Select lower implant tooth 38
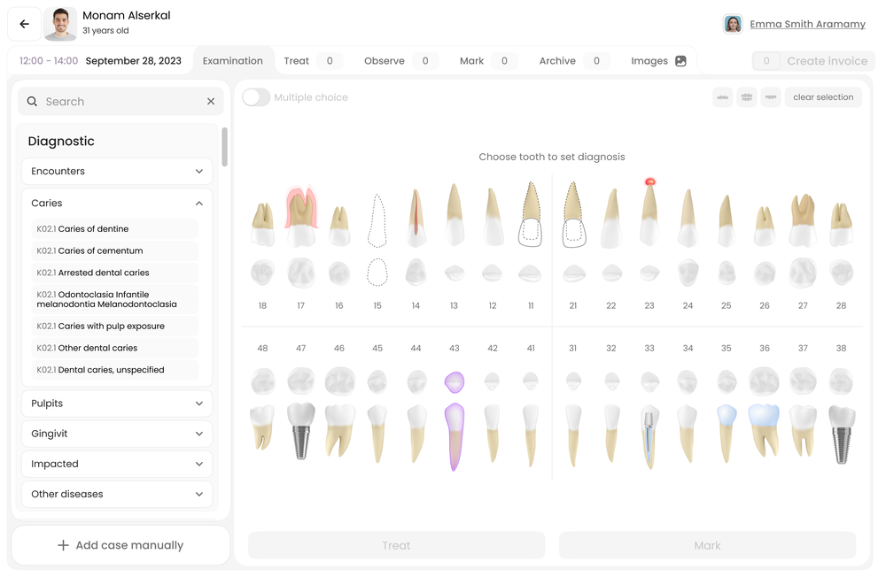The height and width of the screenshot is (577, 886). pyautogui.click(x=842, y=435)
